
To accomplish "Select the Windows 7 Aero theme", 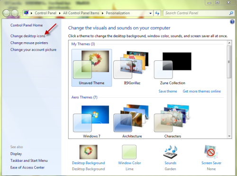I will point(91,121).
